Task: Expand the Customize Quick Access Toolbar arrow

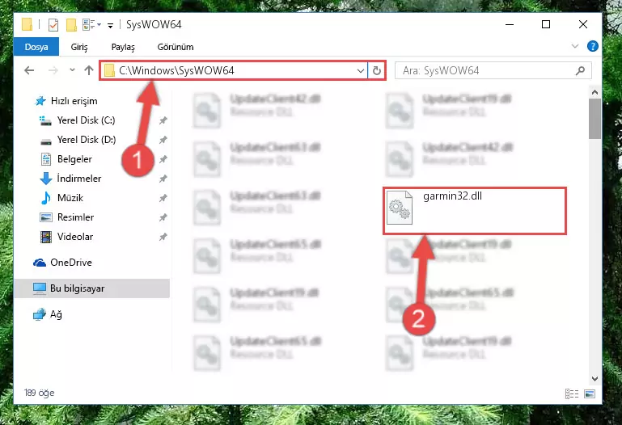Action: [110, 25]
